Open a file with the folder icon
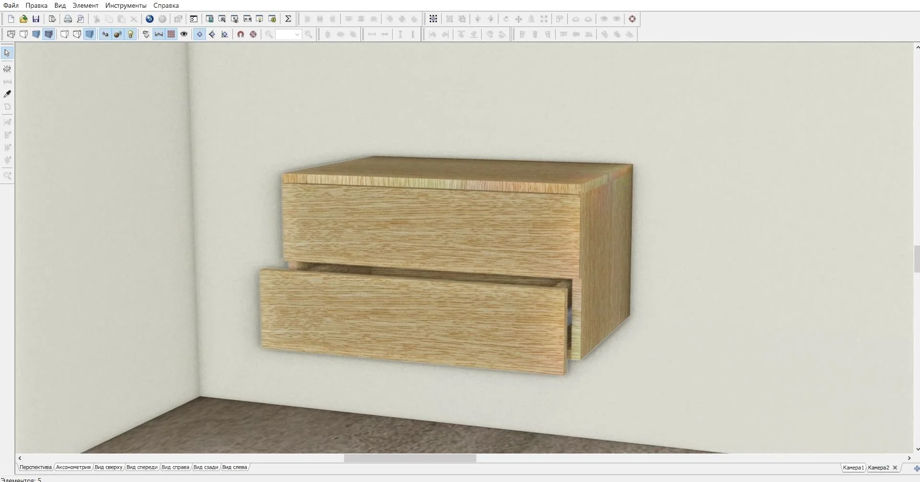The image size is (920, 482). (23, 19)
